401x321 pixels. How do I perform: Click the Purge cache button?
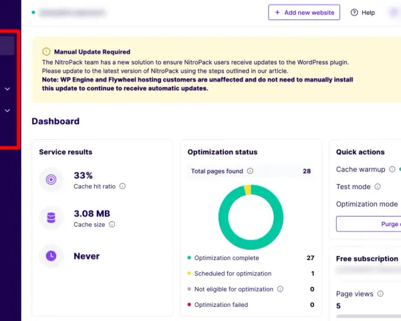[368, 224]
